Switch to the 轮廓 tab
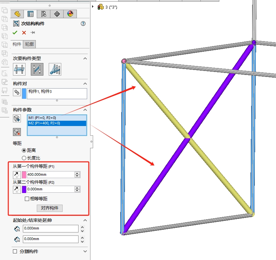Viewport: 276px width, 260px height. click(29, 44)
